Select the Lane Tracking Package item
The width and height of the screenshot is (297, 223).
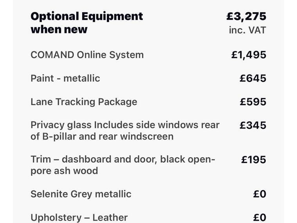pyautogui.click(x=84, y=102)
